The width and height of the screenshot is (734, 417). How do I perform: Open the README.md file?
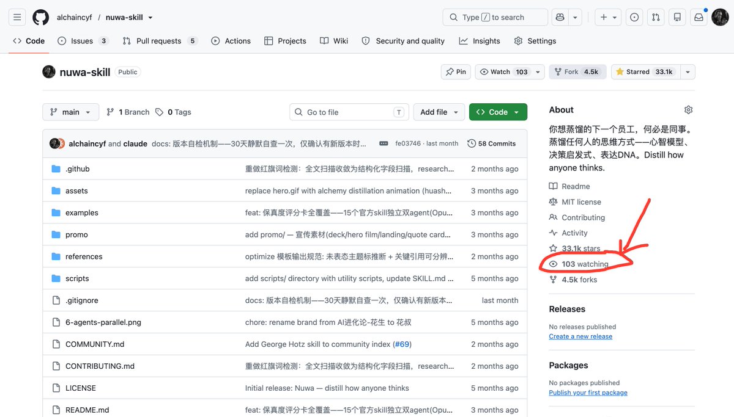tap(87, 410)
